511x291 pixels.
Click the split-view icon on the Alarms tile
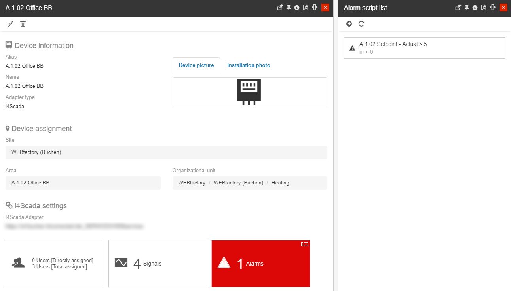[304, 244]
